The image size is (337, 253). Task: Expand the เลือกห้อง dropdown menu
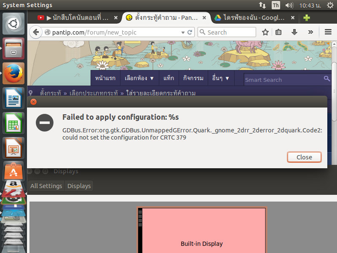(x=139, y=78)
